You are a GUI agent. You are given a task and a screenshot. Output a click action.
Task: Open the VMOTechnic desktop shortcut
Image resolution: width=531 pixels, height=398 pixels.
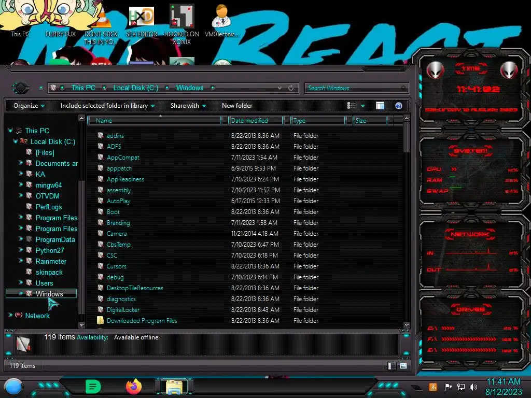pos(222,20)
